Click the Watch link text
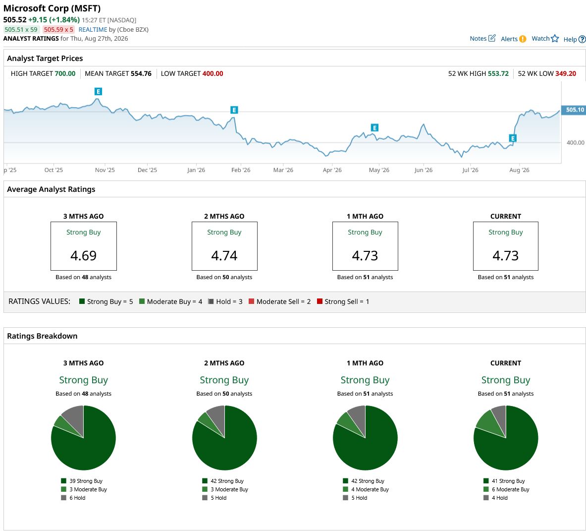This screenshot has height=531, width=586. click(x=540, y=39)
